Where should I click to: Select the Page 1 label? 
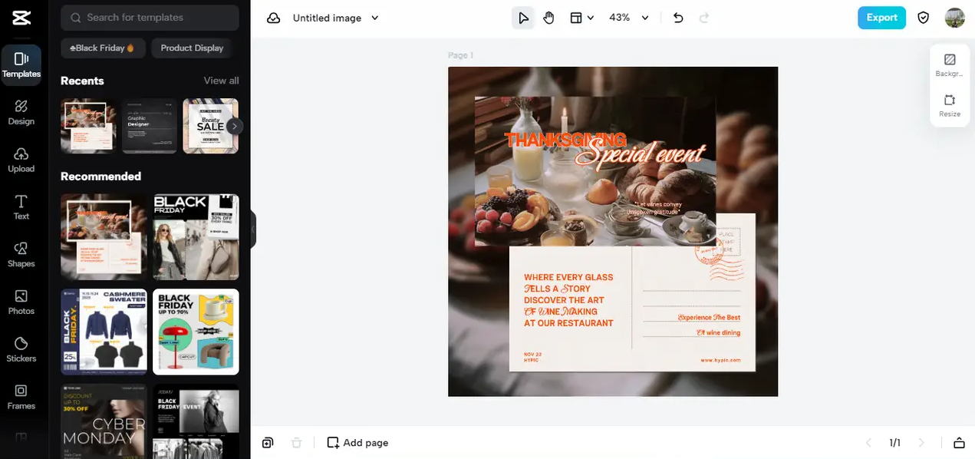coord(460,55)
